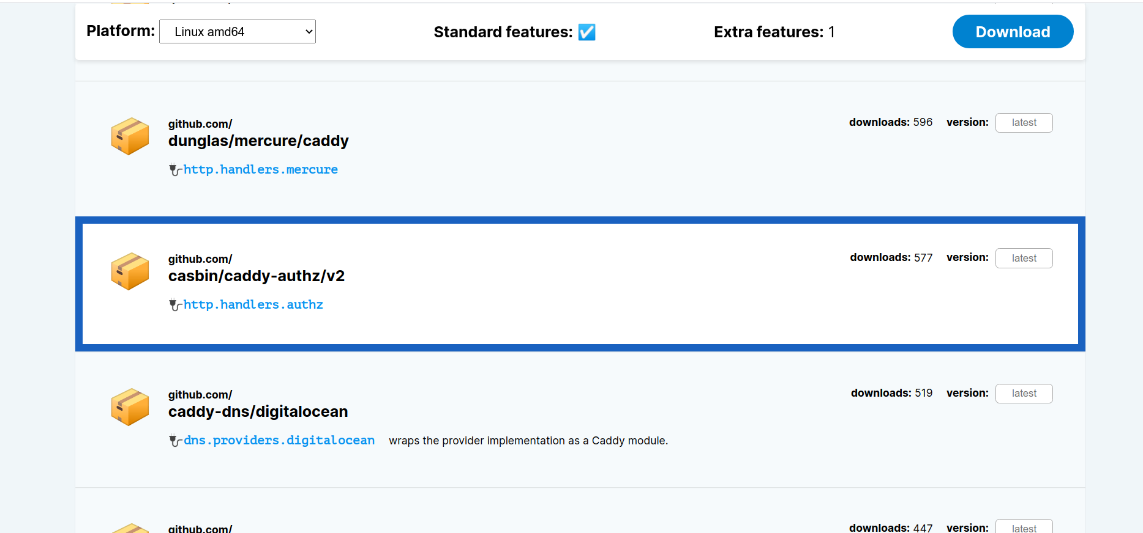This screenshot has width=1143, height=533.
Task: Click the package icon beside dunglas/mercure/caddy
Action: pos(129,136)
